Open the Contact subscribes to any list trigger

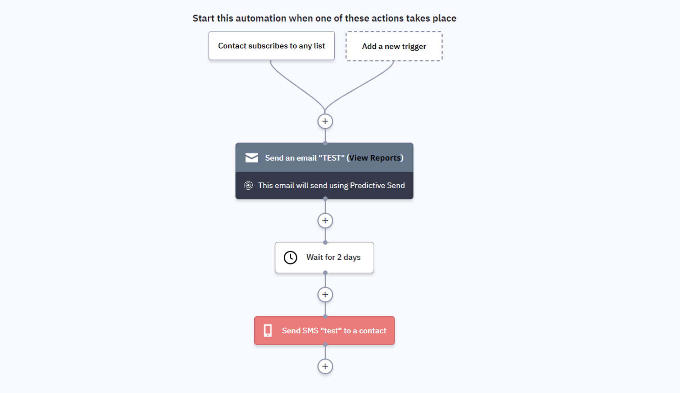point(271,46)
